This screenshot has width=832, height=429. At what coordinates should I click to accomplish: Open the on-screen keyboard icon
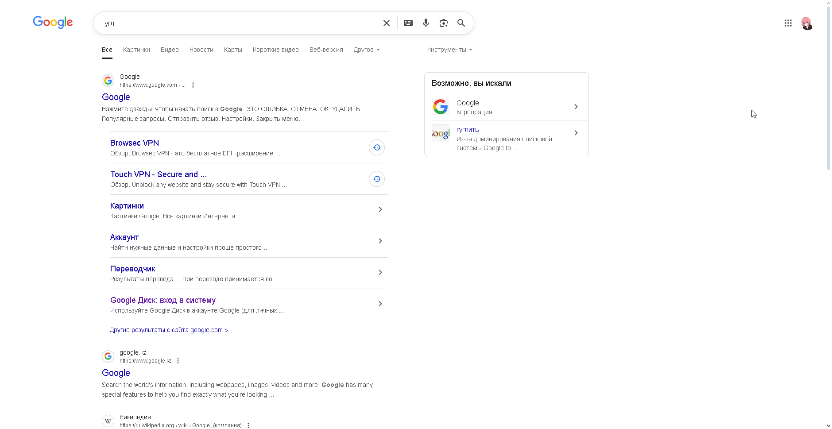coord(408,23)
